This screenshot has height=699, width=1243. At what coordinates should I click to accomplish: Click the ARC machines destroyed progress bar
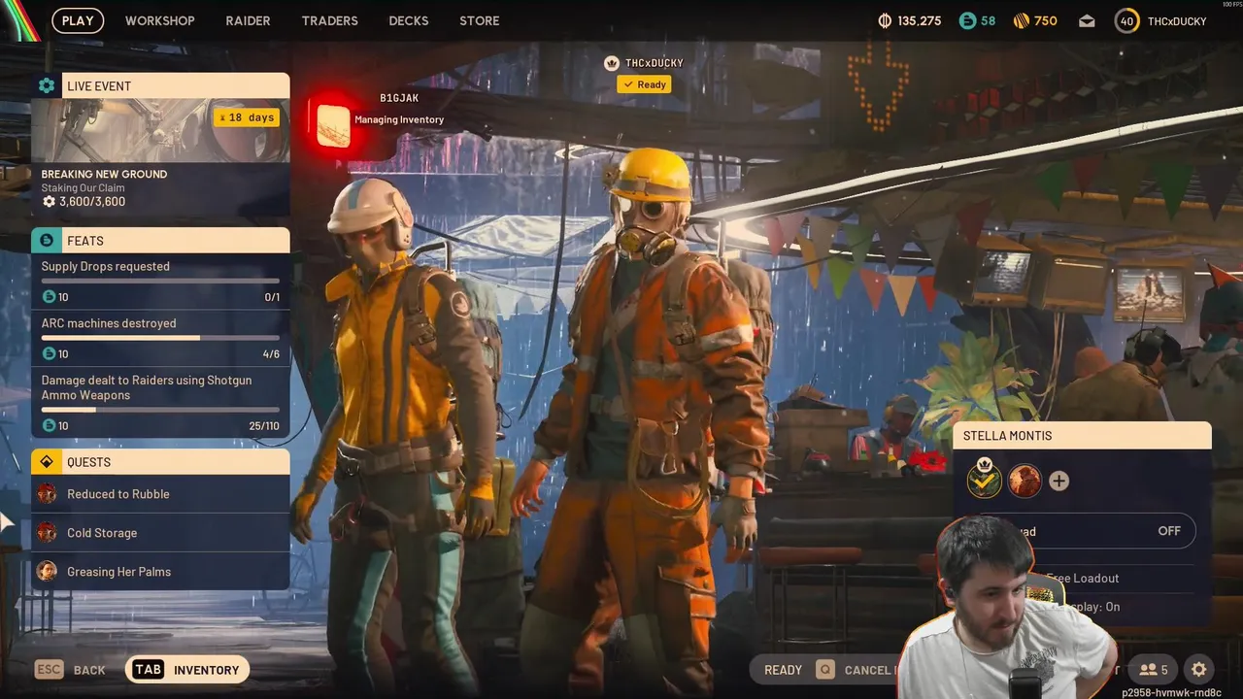160,338
